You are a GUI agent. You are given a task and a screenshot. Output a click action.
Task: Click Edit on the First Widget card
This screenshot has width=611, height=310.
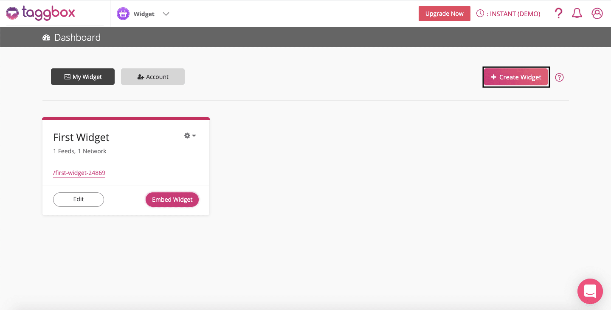pos(79,199)
